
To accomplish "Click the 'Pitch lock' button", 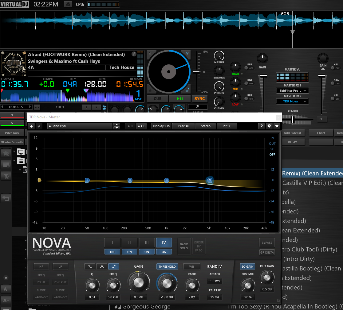I will 12,133.
